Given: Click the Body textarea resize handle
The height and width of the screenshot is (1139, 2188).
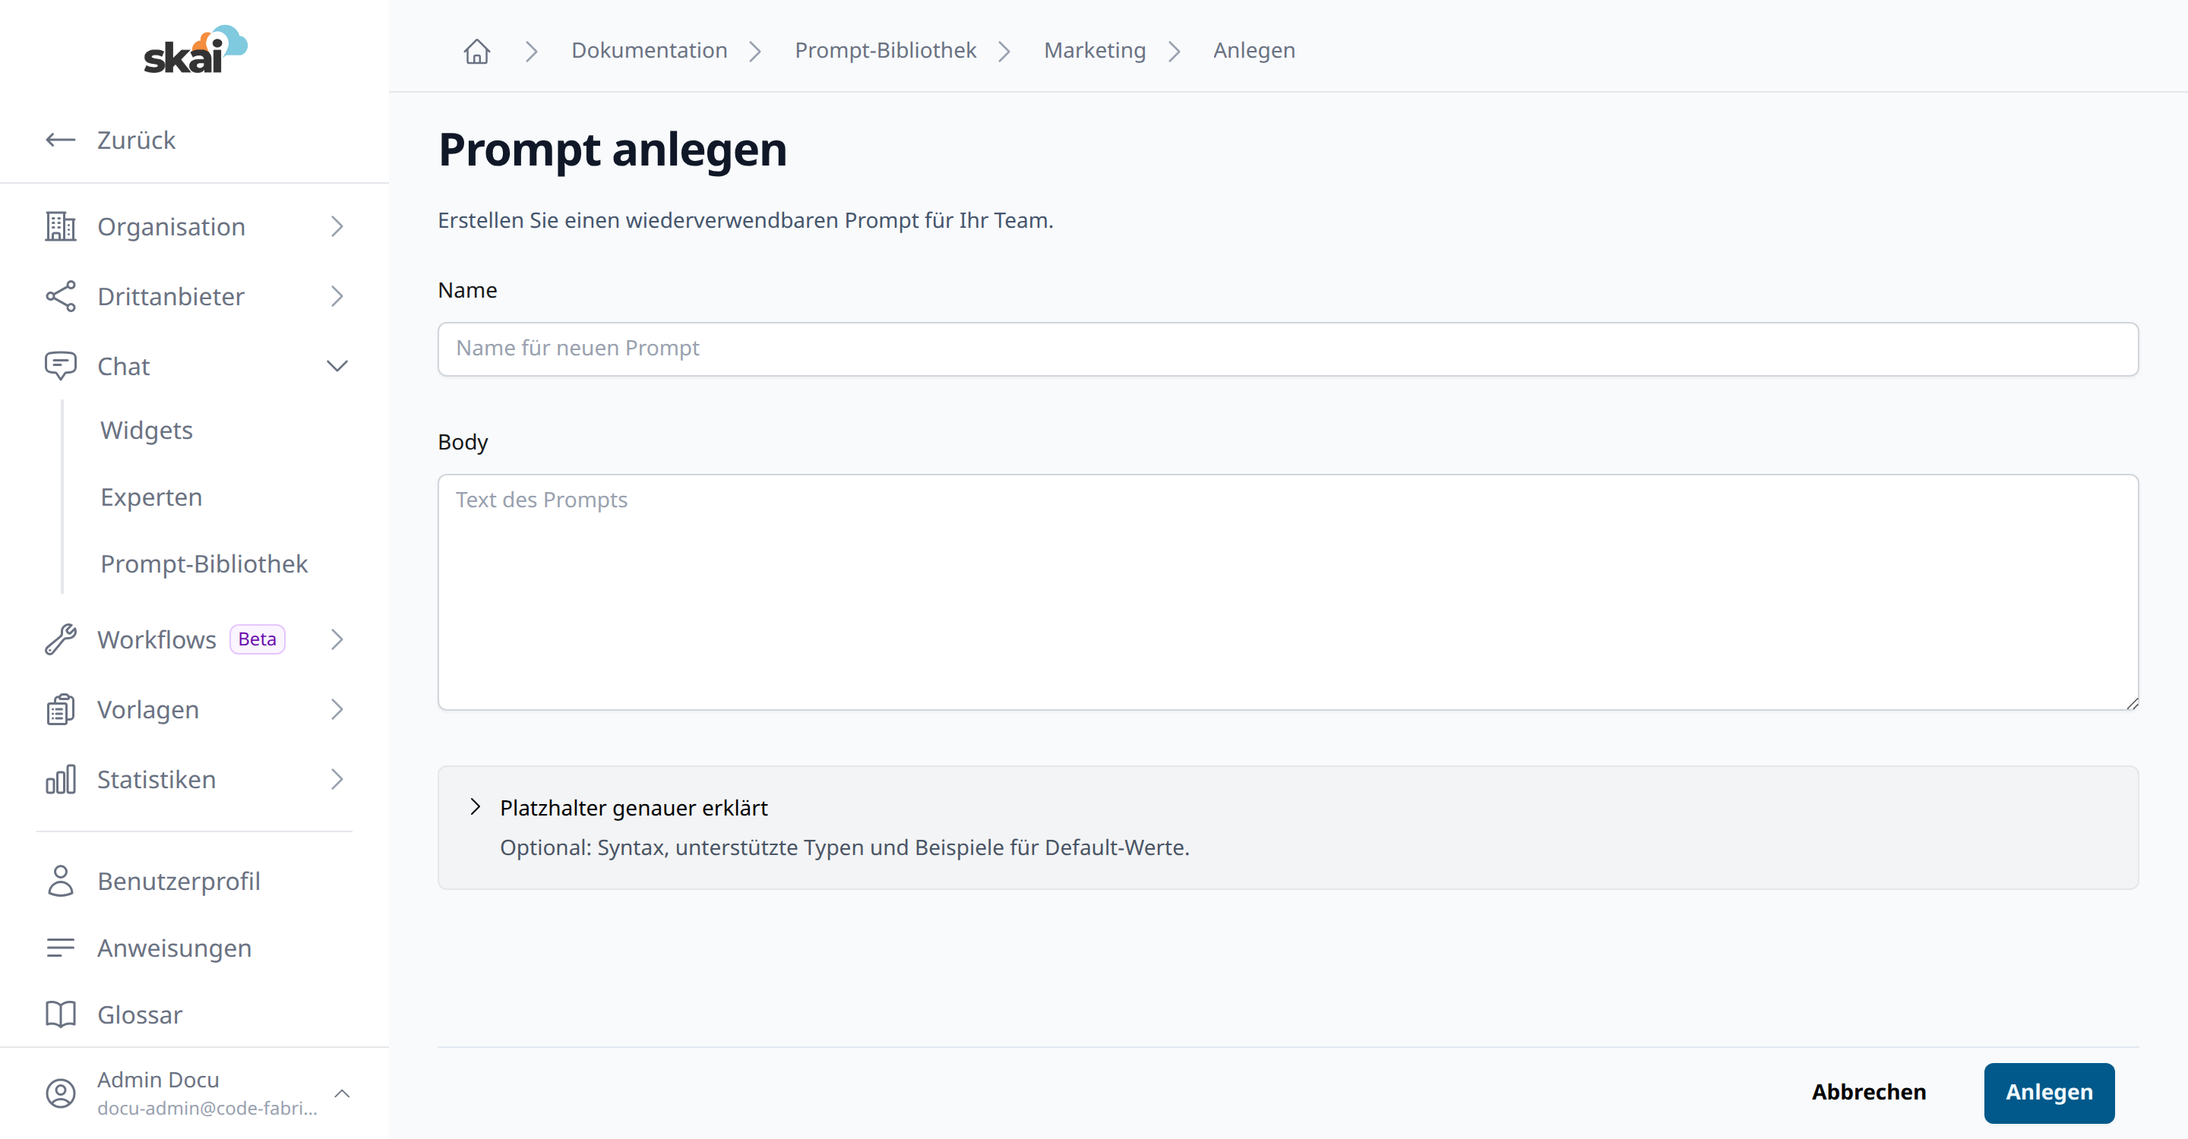Looking at the screenshot, I should (2132, 702).
